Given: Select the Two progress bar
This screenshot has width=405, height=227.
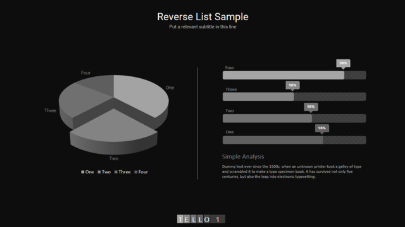Looking at the screenshot, I should [x=294, y=119].
